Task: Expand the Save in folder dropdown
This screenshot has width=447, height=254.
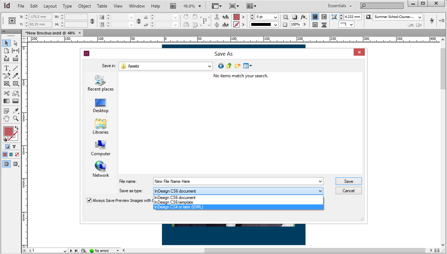Action: tap(210, 66)
